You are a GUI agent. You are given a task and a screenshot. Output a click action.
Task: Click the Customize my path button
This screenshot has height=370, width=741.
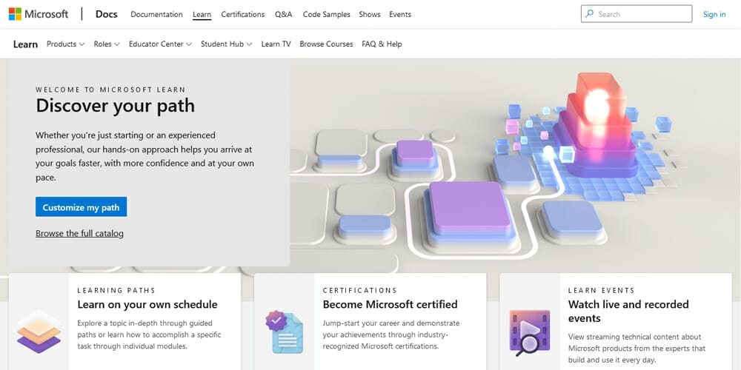[x=82, y=206]
